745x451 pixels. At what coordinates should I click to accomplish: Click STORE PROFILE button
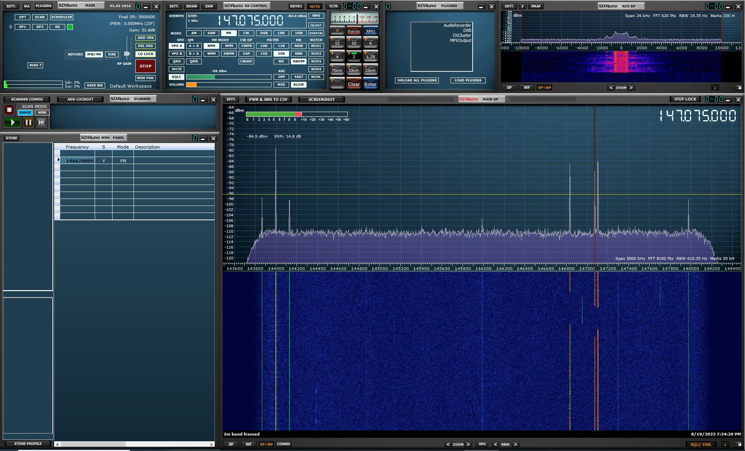click(28, 444)
